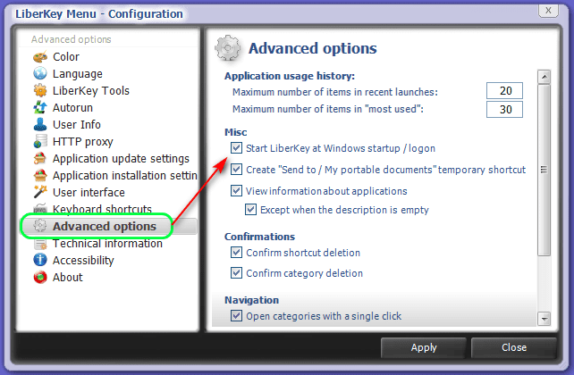The image size is (574, 375).
Task: Click the Accessibility info icon
Action: tap(40, 260)
